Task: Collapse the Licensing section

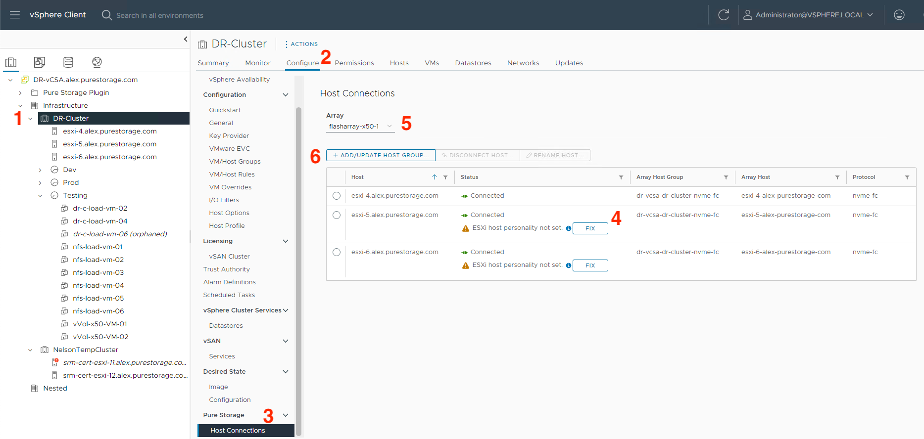Action: coord(286,241)
